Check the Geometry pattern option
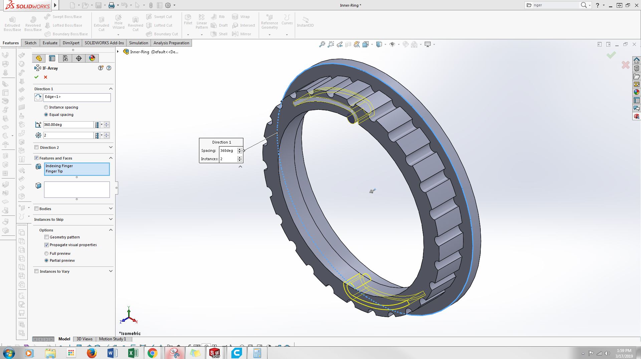This screenshot has width=641, height=359. pos(47,237)
